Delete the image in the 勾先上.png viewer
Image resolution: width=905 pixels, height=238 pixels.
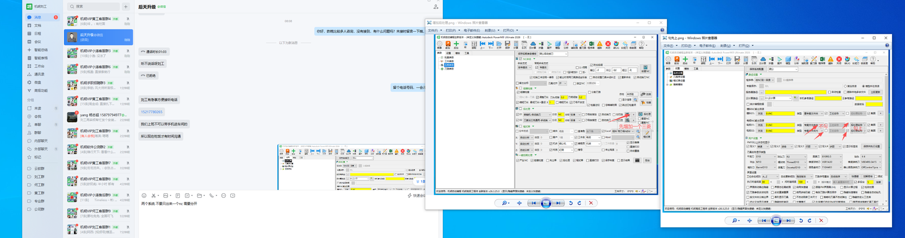click(x=821, y=220)
